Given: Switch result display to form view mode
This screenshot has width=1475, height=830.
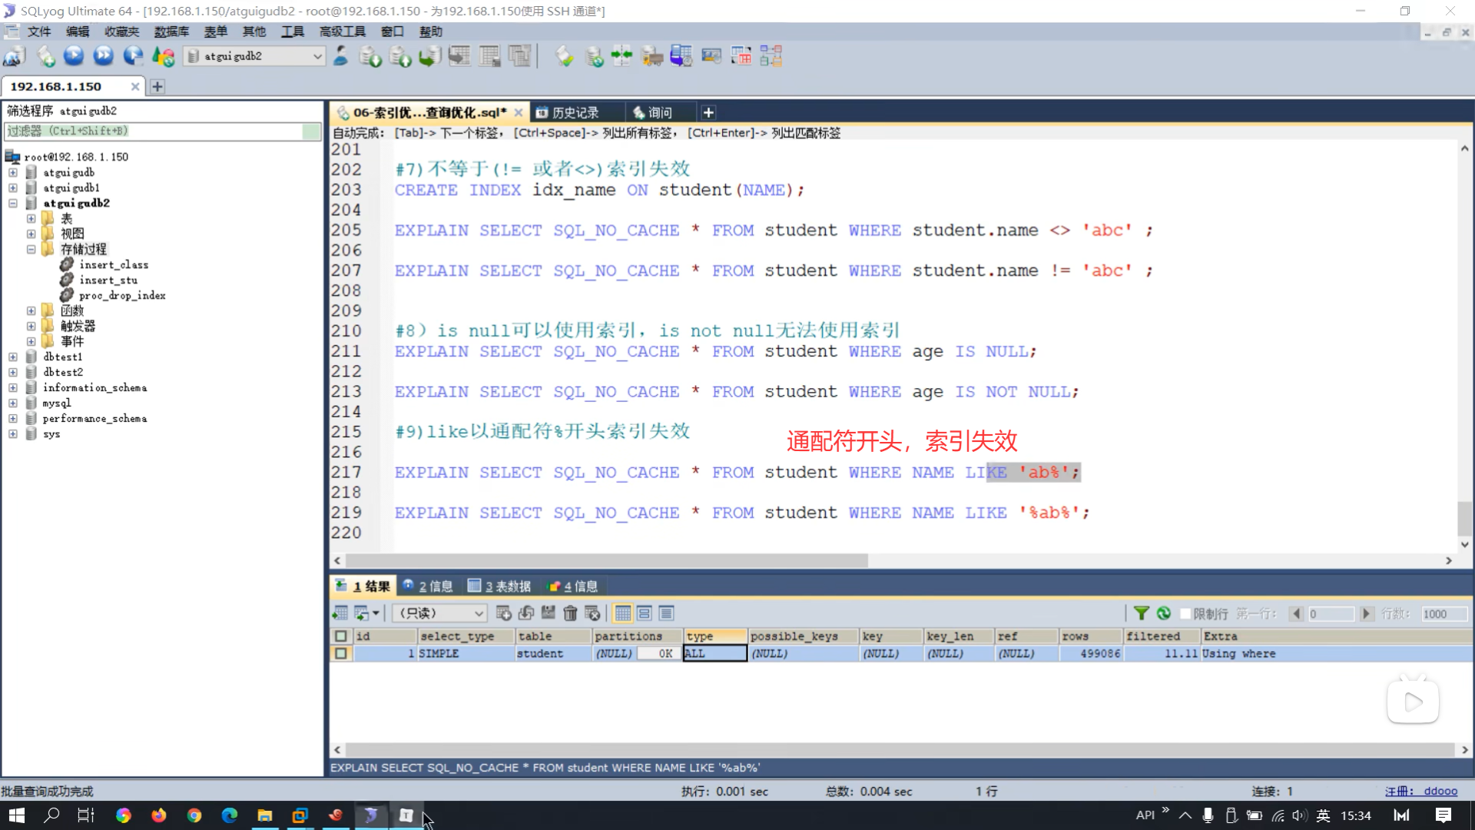Looking at the screenshot, I should pos(645,613).
